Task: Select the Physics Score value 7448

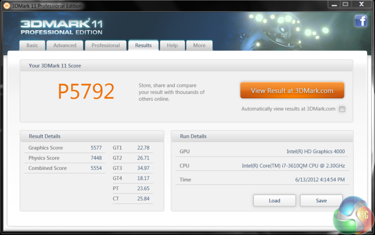Action: 96,158
